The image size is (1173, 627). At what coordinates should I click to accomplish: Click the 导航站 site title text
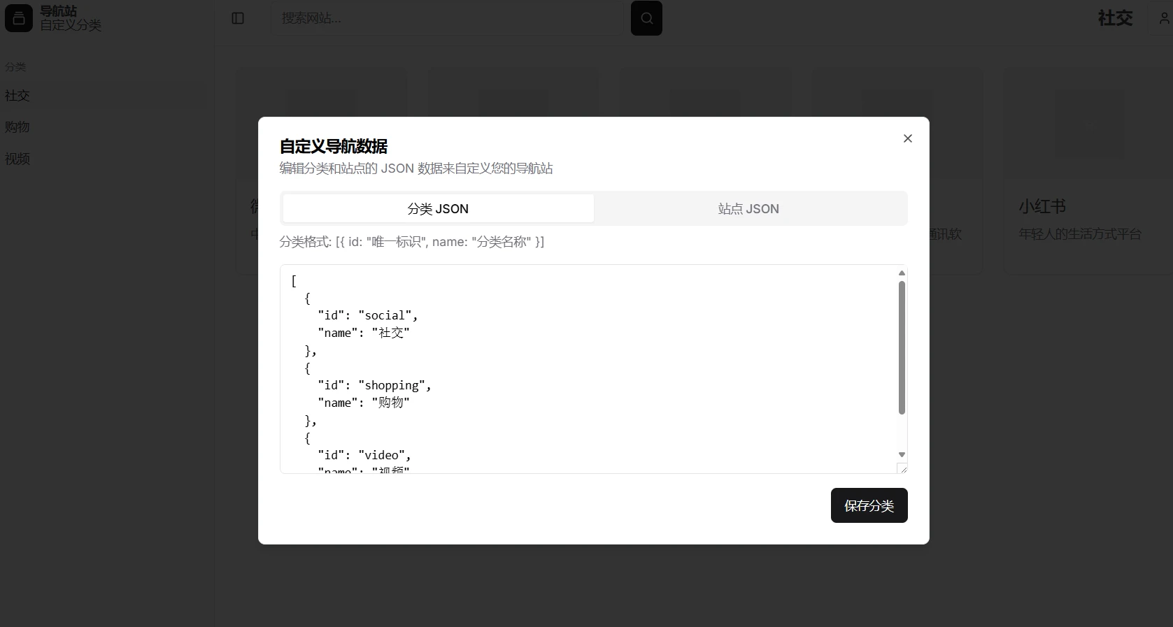59,11
